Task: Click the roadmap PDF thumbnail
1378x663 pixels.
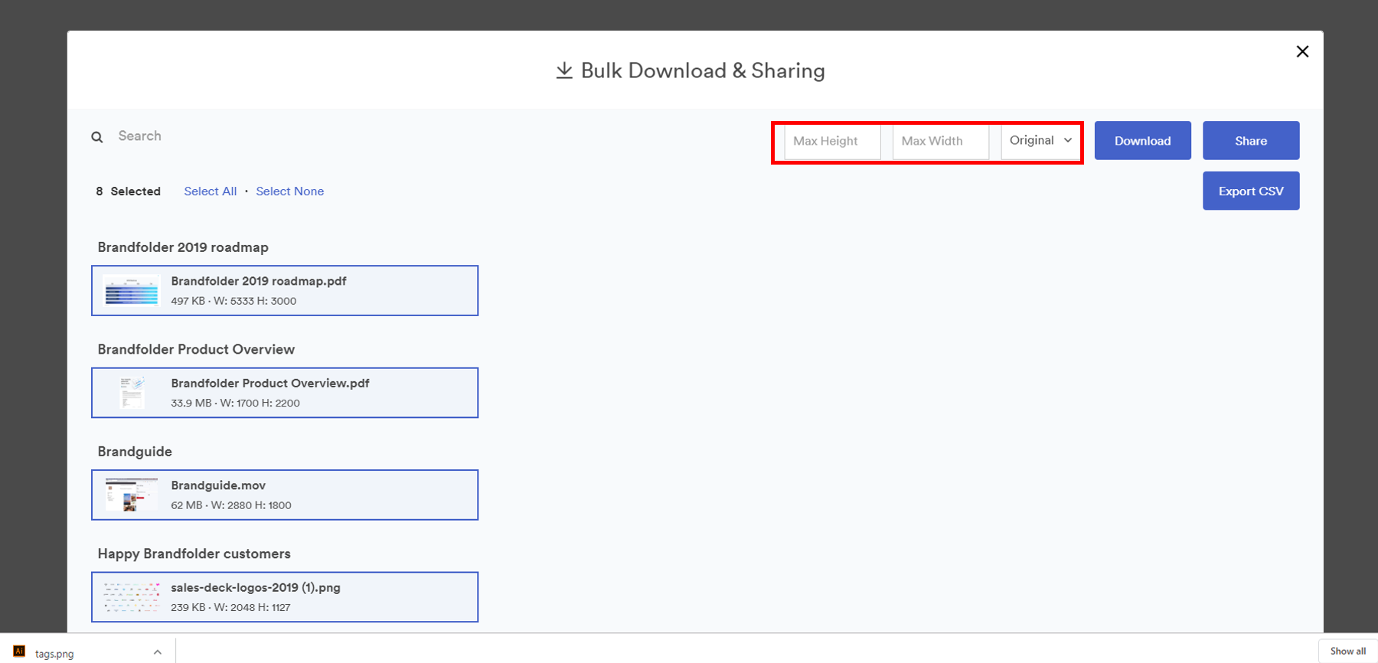Action: pos(132,291)
